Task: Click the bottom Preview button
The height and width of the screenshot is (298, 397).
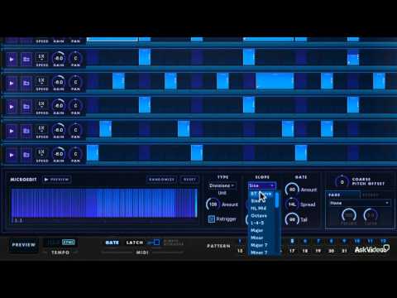Action: [24, 245]
